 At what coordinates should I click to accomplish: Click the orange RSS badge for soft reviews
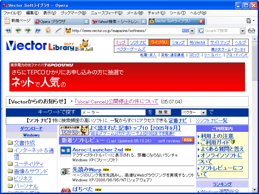(x=188, y=140)
